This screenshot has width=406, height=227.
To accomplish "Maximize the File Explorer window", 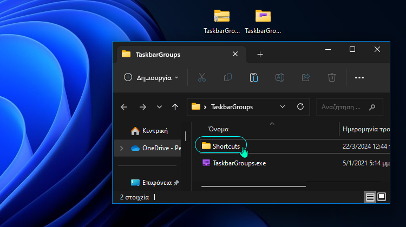I will click(x=352, y=49).
